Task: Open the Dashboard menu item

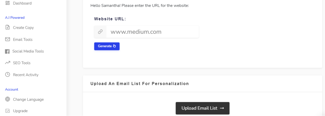Action: pos(22,3)
